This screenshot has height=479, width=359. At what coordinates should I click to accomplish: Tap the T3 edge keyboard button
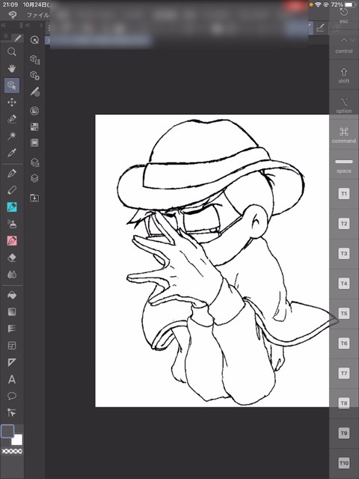click(344, 254)
